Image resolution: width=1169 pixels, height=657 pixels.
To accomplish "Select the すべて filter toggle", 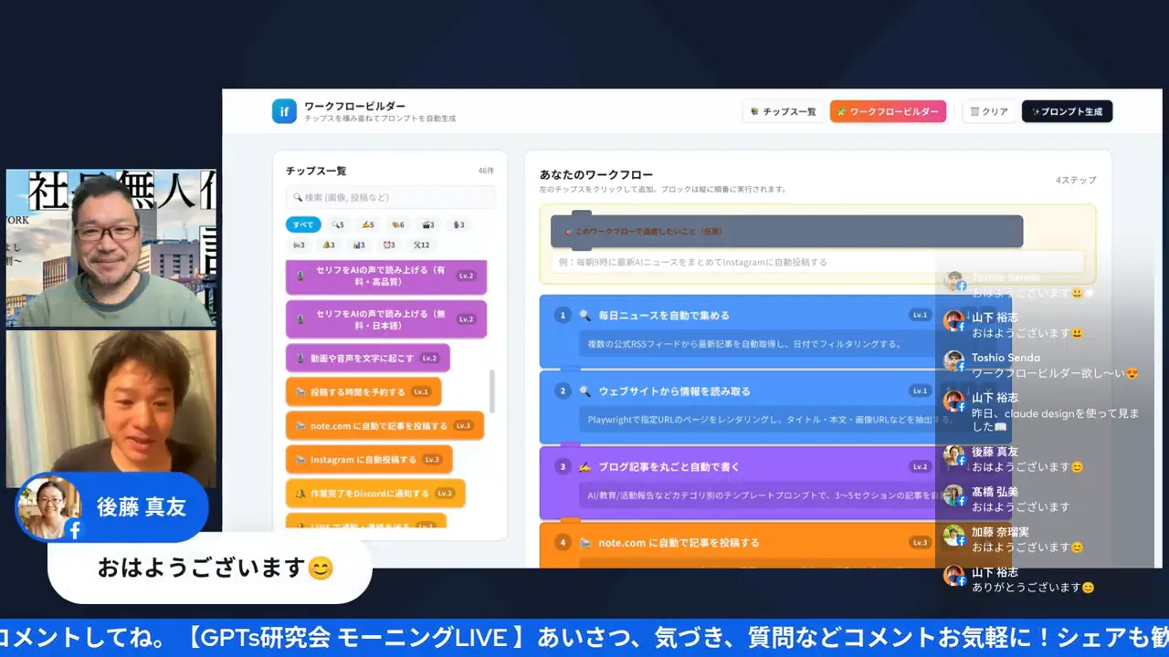I will [x=302, y=224].
